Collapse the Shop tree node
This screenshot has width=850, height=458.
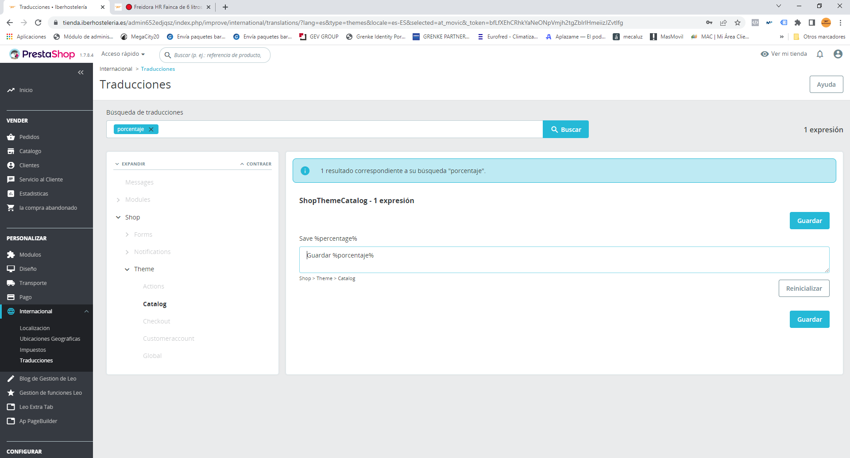118,217
